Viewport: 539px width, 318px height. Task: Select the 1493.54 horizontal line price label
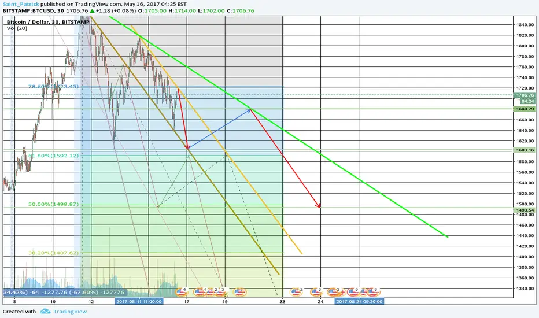(525, 210)
